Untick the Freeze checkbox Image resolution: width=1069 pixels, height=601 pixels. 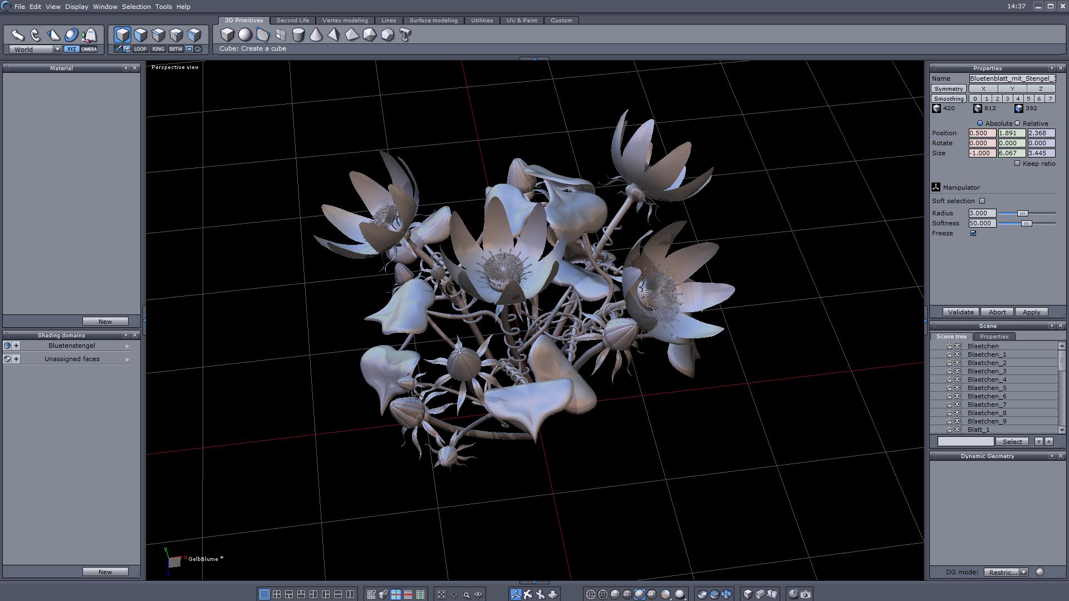[x=973, y=233]
